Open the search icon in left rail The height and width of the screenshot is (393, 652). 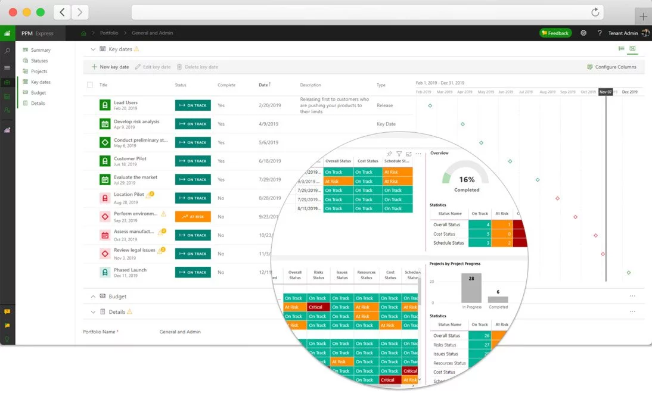tap(7, 51)
